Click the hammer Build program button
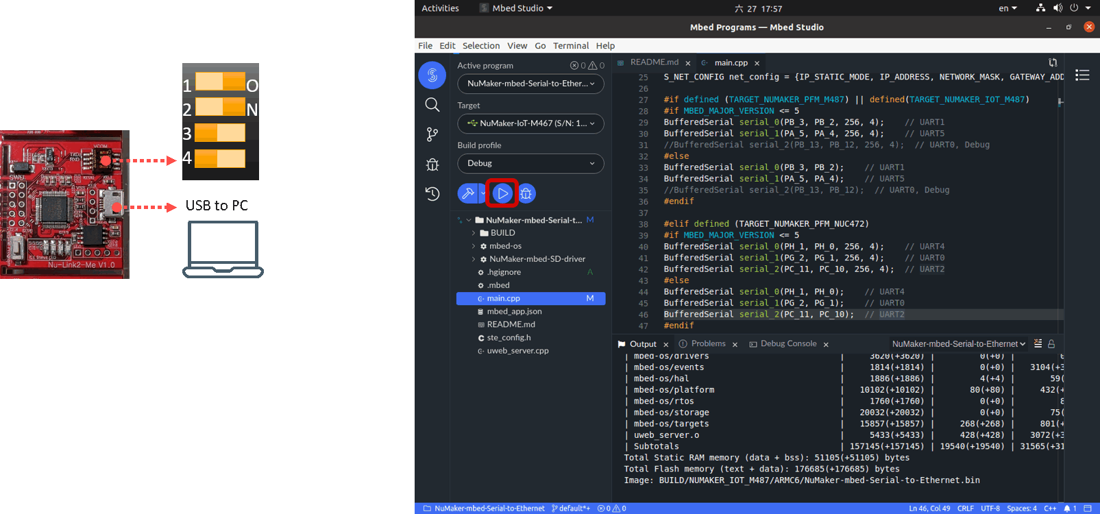 468,193
